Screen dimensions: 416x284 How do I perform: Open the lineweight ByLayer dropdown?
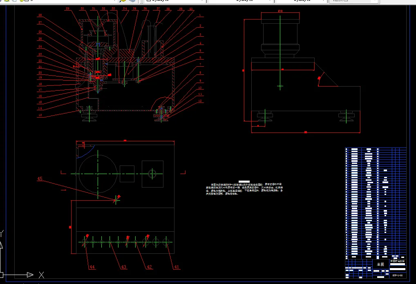click(x=301, y=1)
